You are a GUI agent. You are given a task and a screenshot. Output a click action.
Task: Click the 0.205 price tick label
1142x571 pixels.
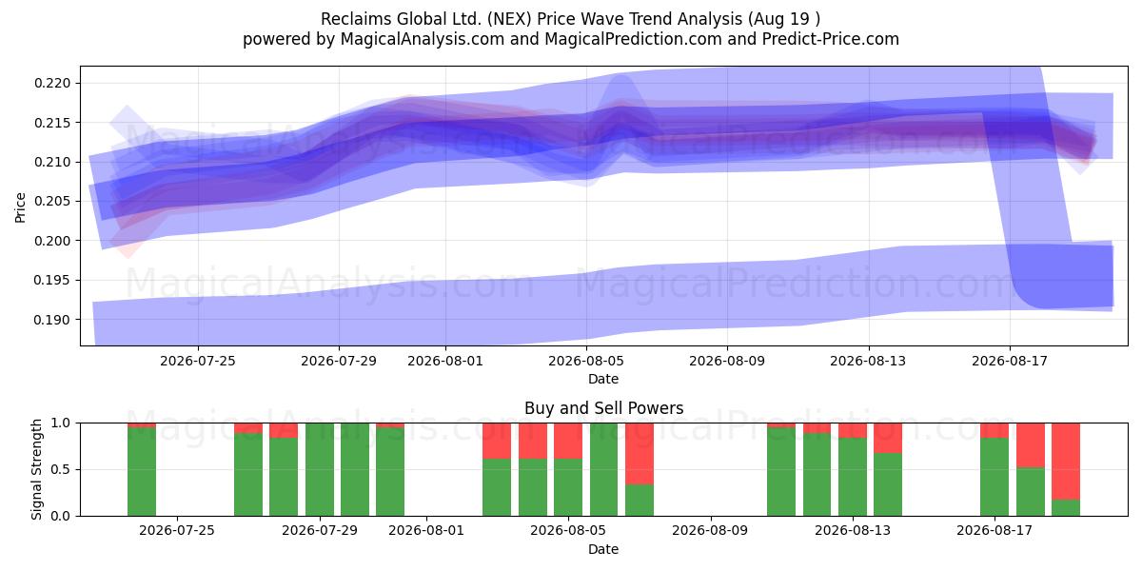pos(54,201)
